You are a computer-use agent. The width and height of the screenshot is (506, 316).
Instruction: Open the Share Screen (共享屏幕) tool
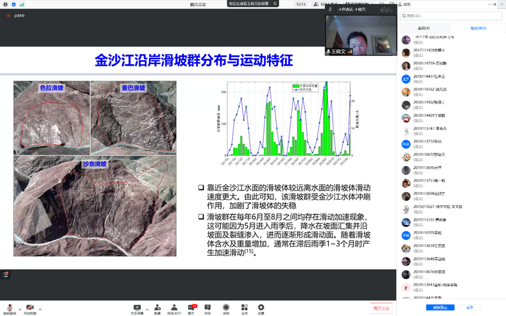pos(137,308)
